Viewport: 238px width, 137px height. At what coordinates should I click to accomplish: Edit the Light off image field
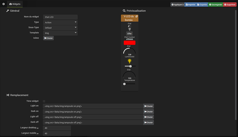(x=93, y=117)
